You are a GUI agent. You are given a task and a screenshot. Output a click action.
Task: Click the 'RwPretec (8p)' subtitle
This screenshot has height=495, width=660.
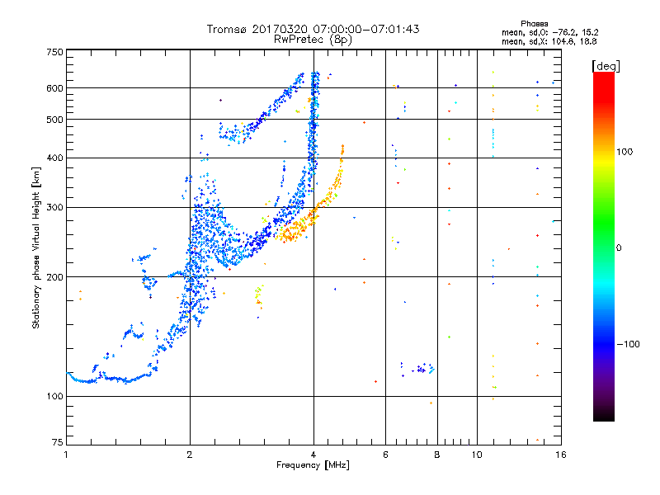point(313,40)
